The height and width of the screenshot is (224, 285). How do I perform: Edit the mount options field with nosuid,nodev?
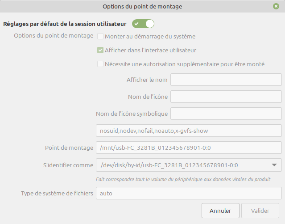pos(188,131)
